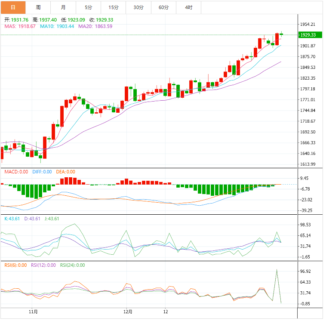Switch to the 5分 interval tab
Image resolution: width=326 pixels, height=321 pixels.
point(89,7)
